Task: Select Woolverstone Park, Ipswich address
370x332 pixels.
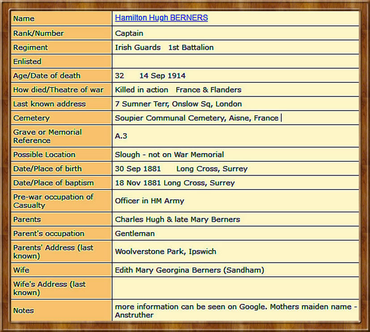Action: (165, 251)
